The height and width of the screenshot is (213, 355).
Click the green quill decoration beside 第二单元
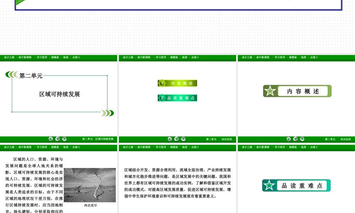click(x=11, y=75)
